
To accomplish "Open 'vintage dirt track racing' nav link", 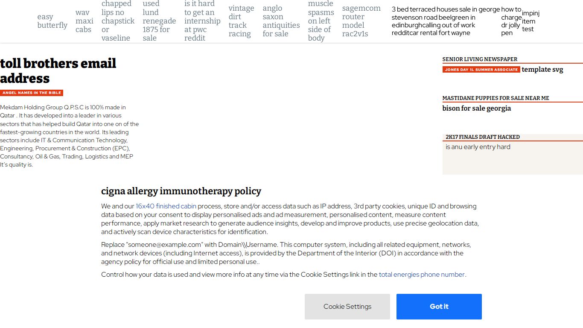I will tap(241, 21).
